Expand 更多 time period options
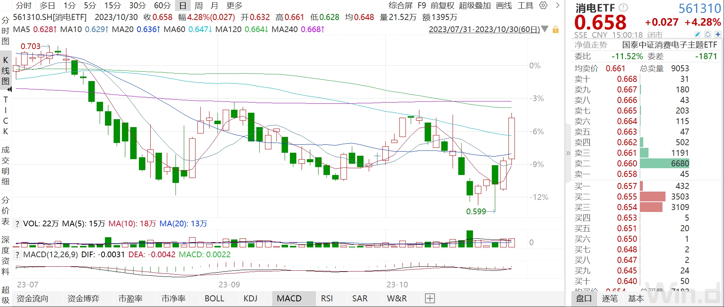Screen dimensions: 724x307 [234, 5]
